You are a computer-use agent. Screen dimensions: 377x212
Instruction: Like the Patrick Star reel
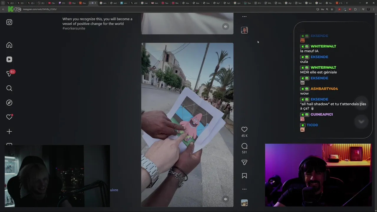[244, 129]
